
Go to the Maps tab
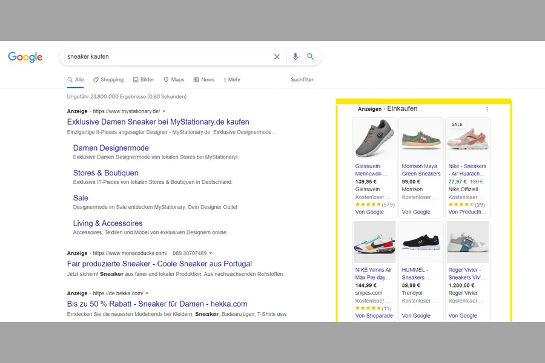[174, 79]
